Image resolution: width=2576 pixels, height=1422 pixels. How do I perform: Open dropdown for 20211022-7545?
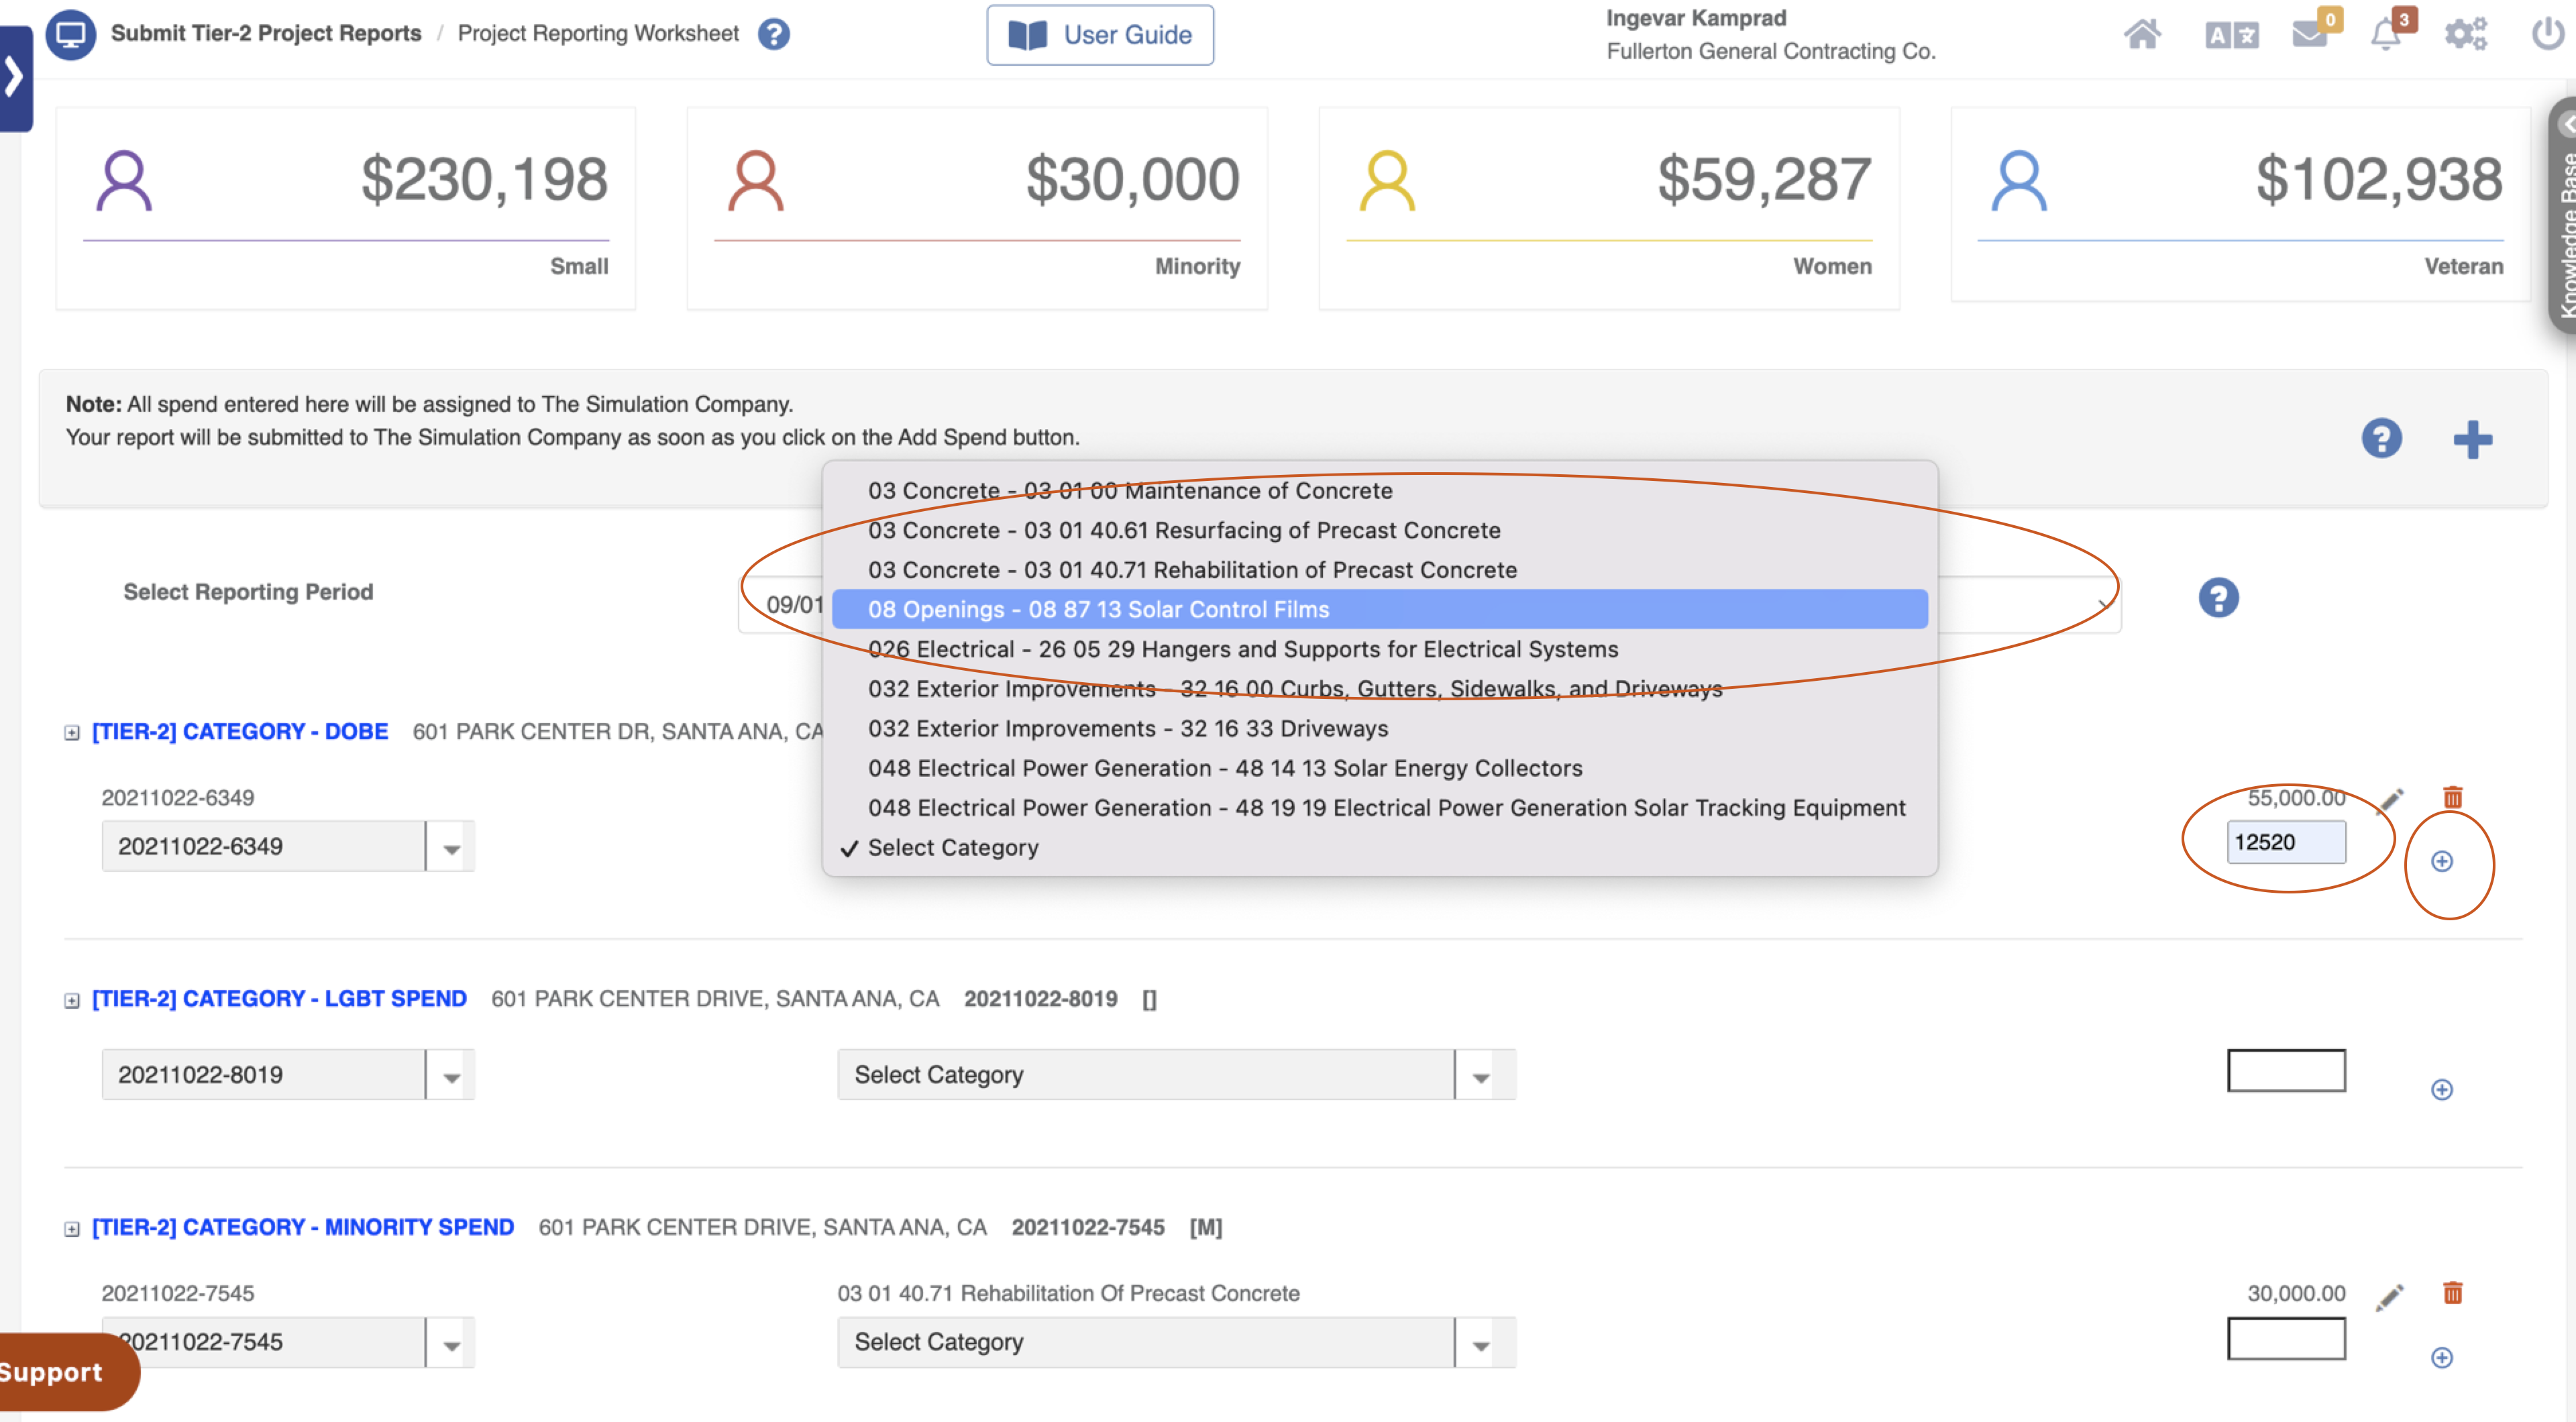(288, 1342)
